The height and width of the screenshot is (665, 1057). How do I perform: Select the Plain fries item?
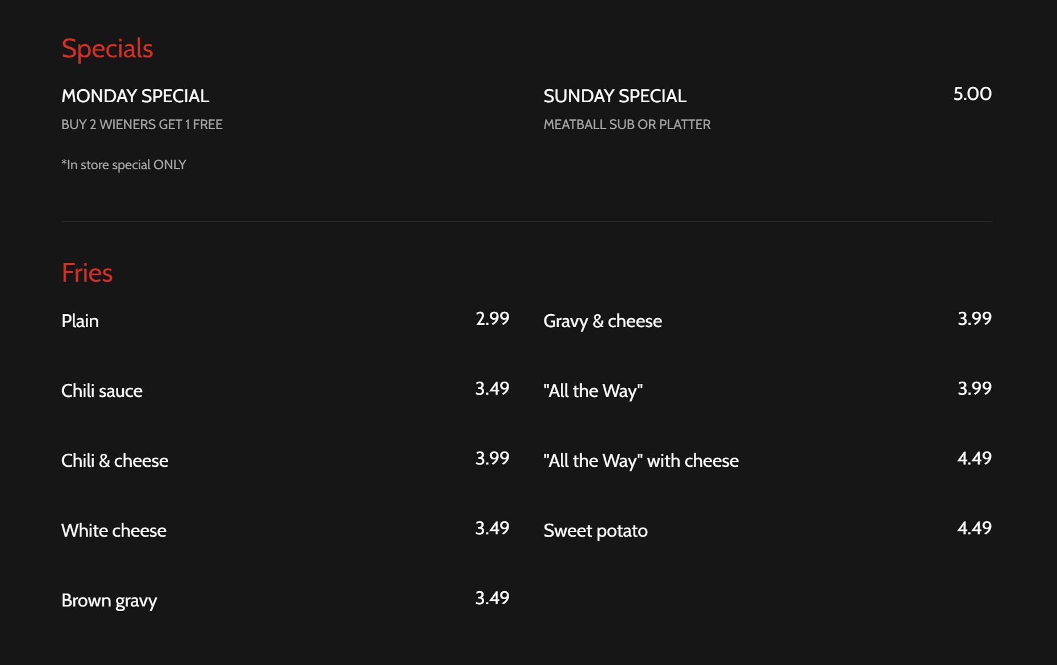(x=80, y=321)
